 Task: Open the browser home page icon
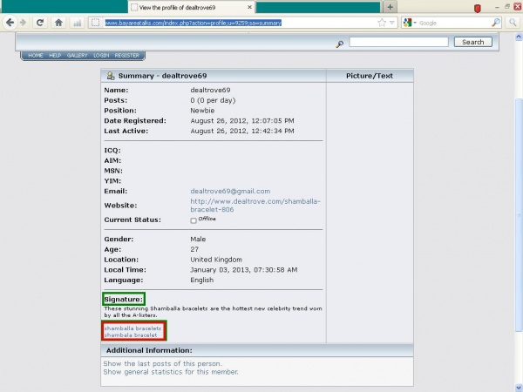click(x=58, y=23)
